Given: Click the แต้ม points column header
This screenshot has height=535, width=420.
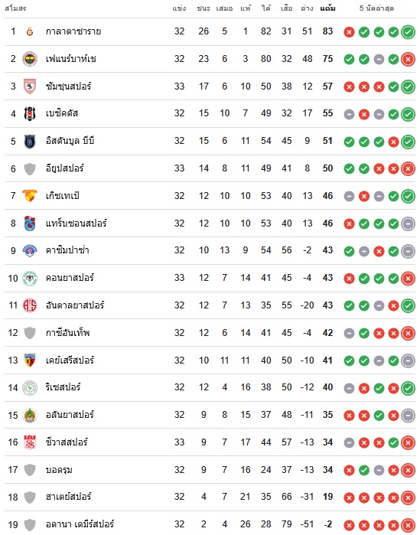Looking at the screenshot, I should [x=327, y=8].
